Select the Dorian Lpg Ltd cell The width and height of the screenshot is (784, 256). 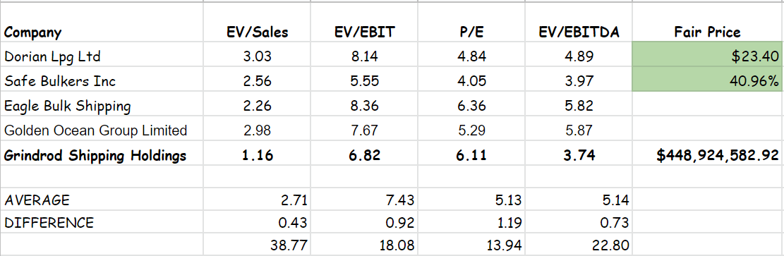pyautogui.click(x=102, y=56)
